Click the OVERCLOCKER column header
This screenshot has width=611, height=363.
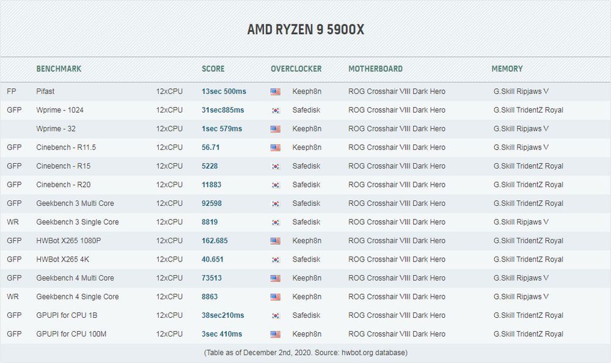point(296,69)
